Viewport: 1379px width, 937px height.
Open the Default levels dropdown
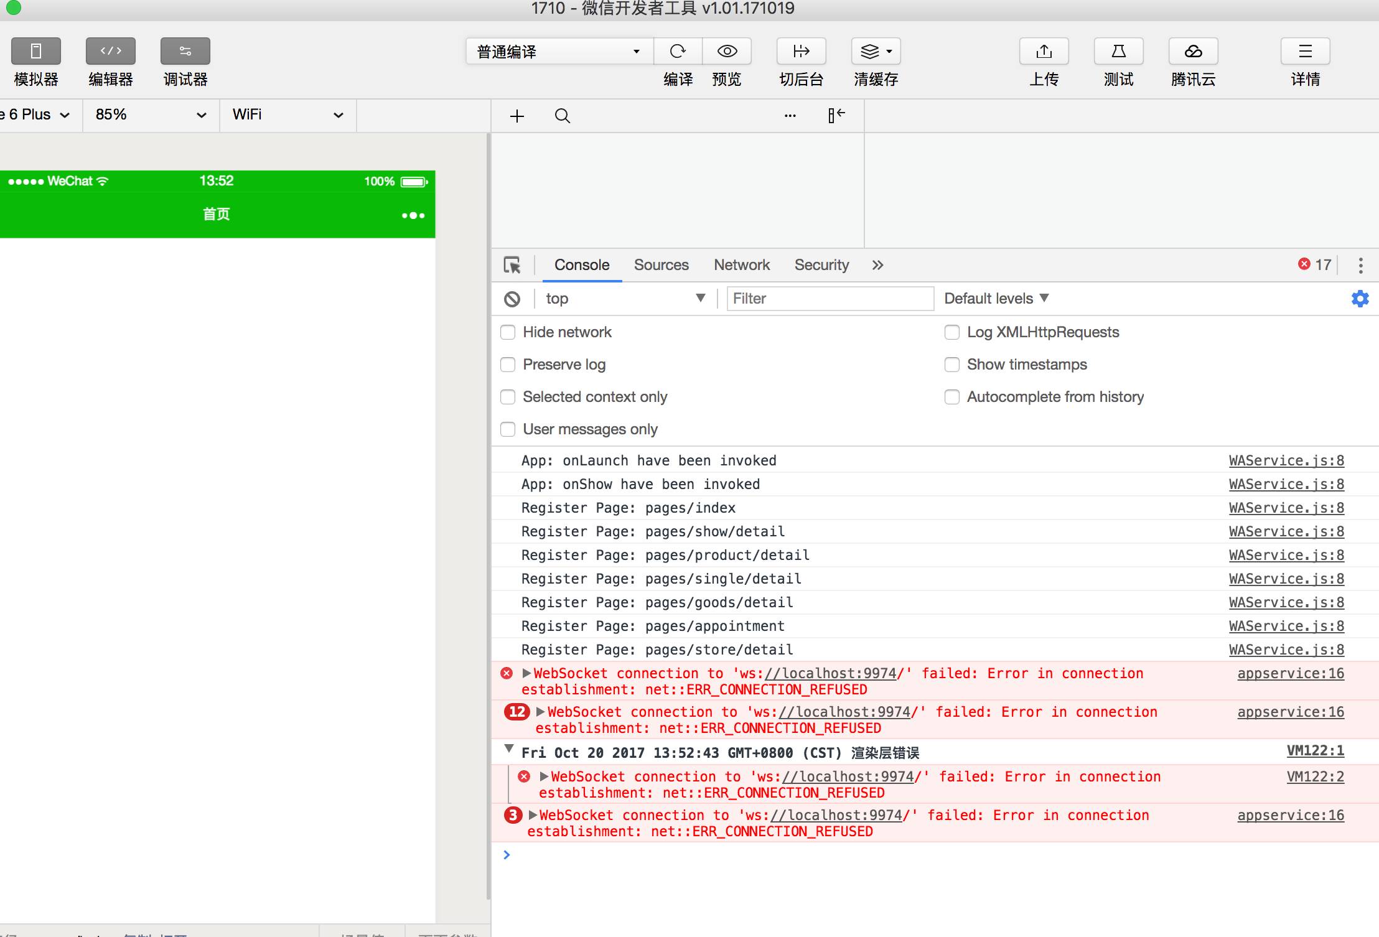pos(996,299)
